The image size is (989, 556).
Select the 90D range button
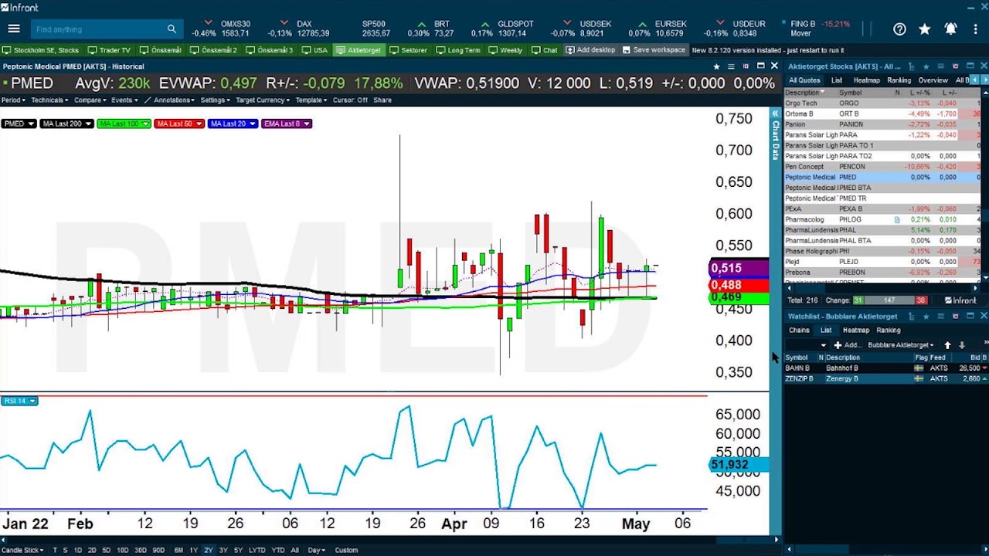point(158,551)
